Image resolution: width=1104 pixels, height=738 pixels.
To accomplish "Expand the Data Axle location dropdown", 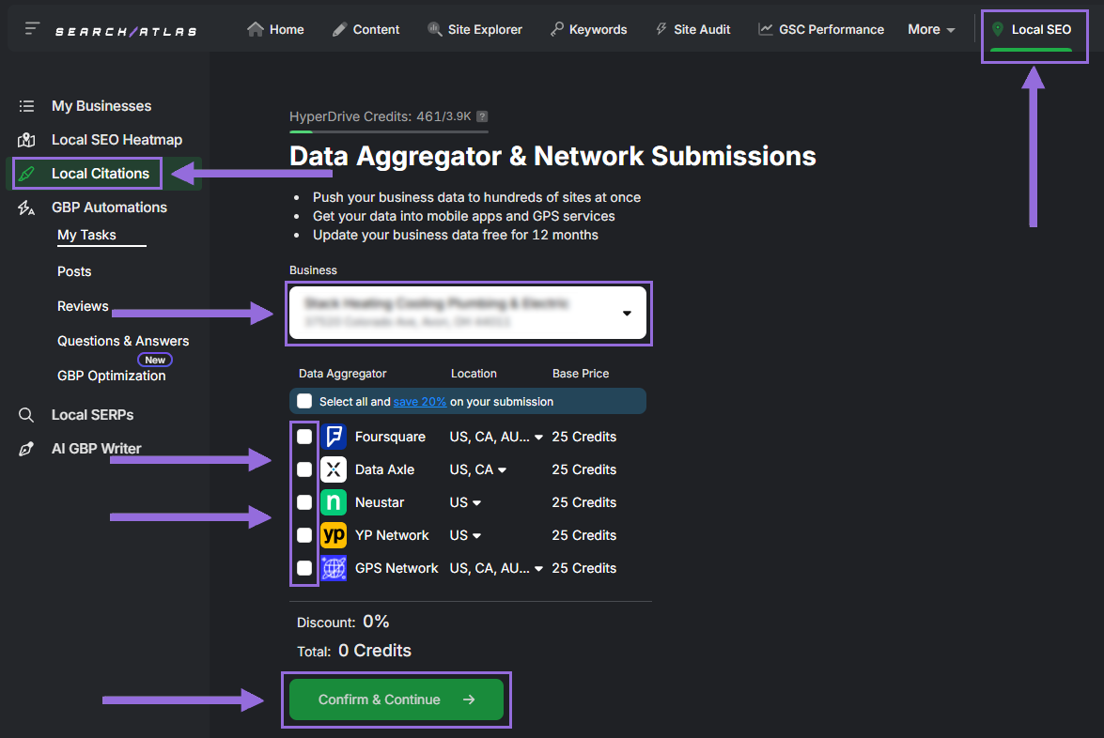I will (504, 469).
